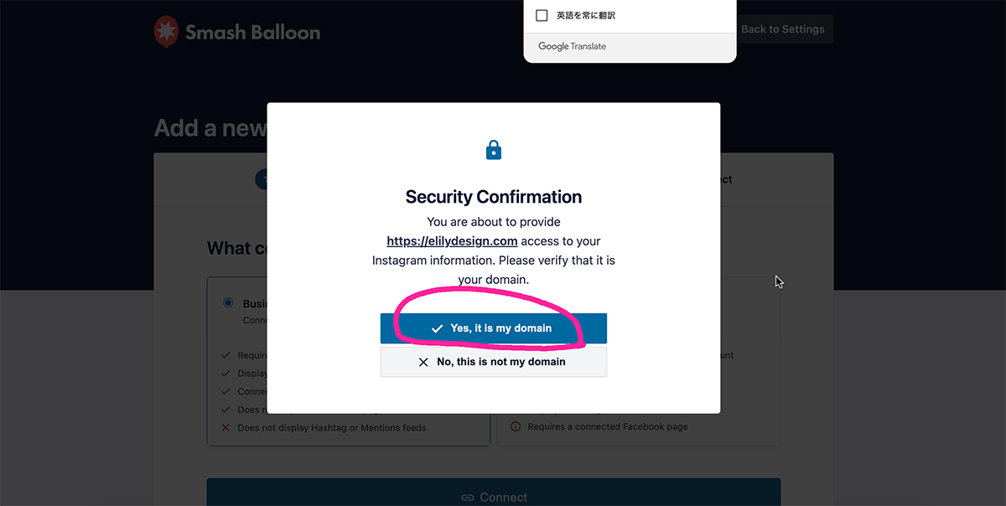Click Does not display Hashtag or Mentions feeds
This screenshot has width=1006, height=506.
(332, 428)
